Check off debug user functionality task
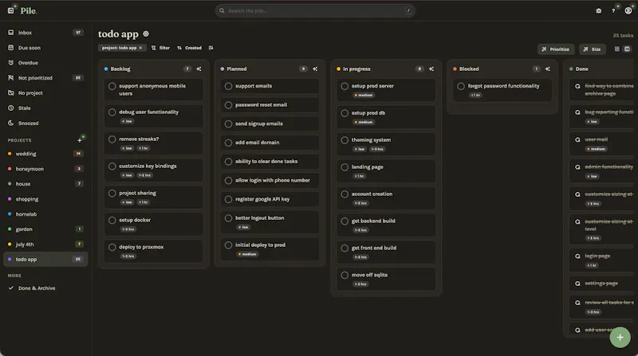 click(112, 112)
